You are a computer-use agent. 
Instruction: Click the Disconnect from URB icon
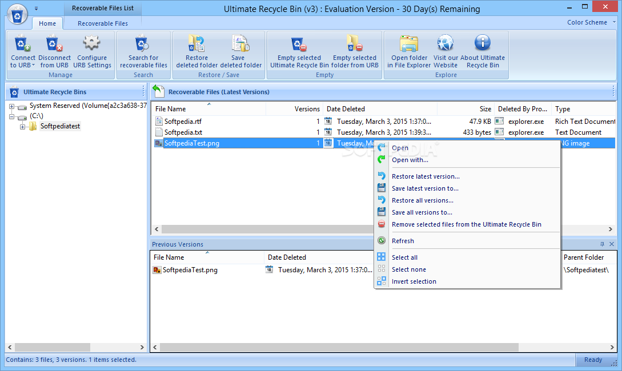click(x=54, y=43)
